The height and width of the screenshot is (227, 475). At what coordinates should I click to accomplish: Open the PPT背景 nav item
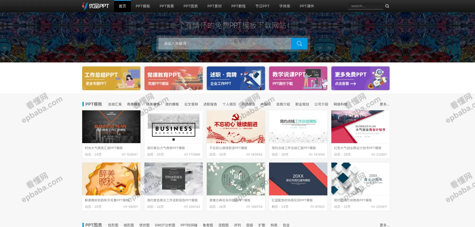(x=167, y=6)
